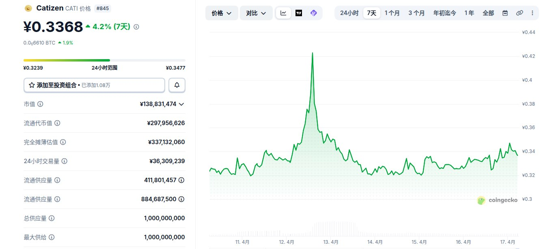Show info for 总供应量 label
This screenshot has width=552, height=249.
click(x=52, y=218)
